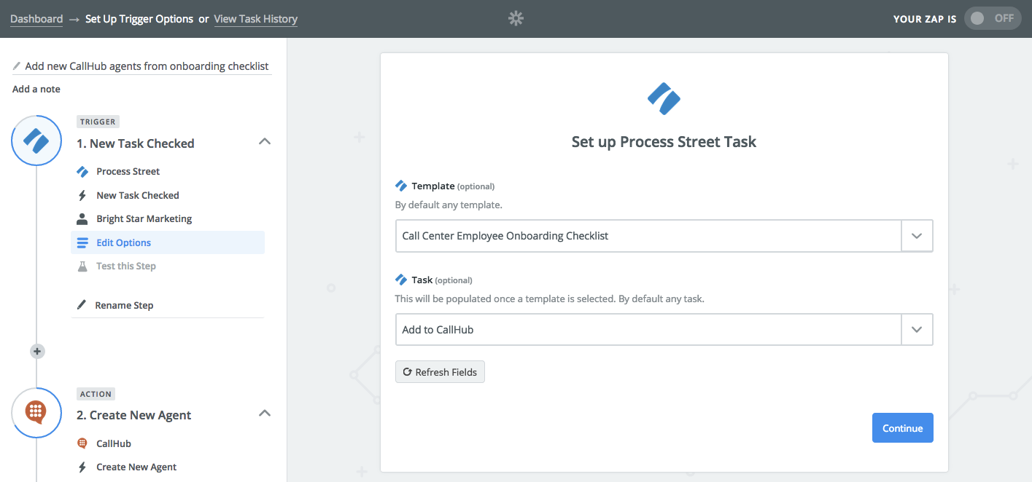Click the Set Up Trigger Options breadcrumb text
Image resolution: width=1032 pixels, height=482 pixels.
139,19
